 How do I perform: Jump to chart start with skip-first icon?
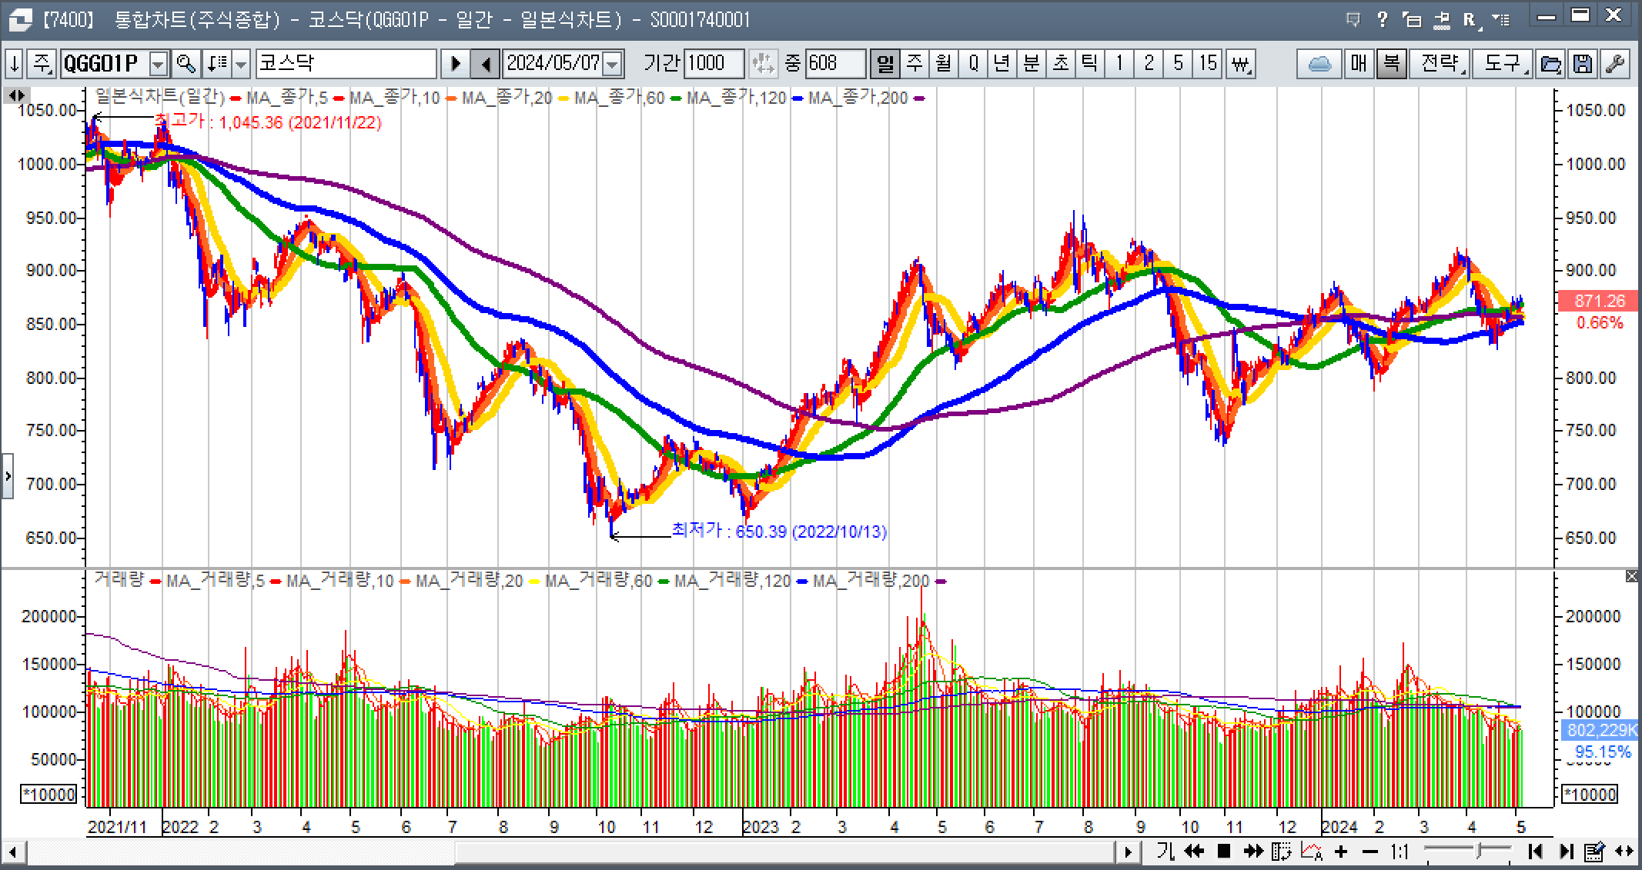[x=1534, y=852]
